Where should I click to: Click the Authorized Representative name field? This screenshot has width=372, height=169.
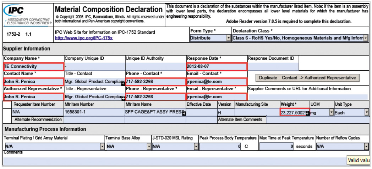point(33,97)
